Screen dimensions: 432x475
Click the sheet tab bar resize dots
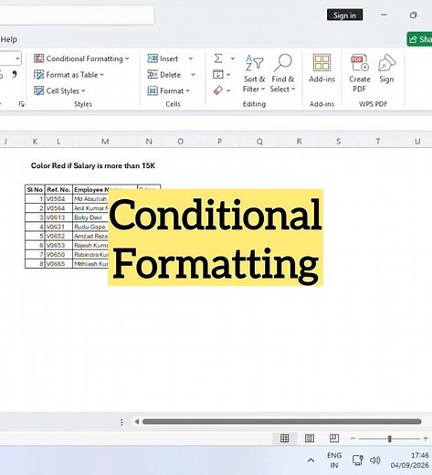tap(121, 422)
